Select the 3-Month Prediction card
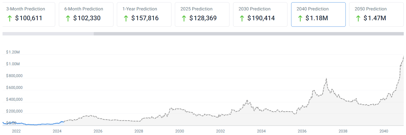The height and width of the screenshot is (135, 406). 28,14
